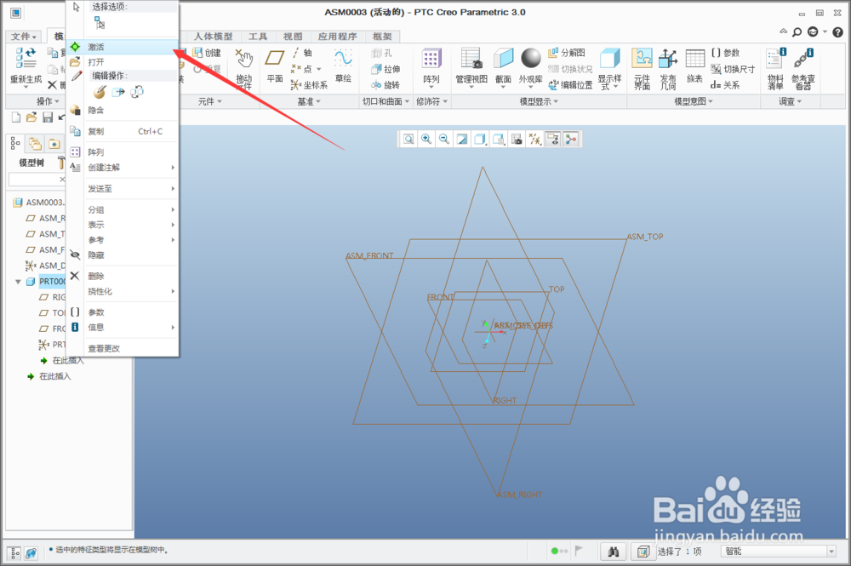
Task: Select the 拖动元件 (Drag Components) tool
Action: point(243,68)
